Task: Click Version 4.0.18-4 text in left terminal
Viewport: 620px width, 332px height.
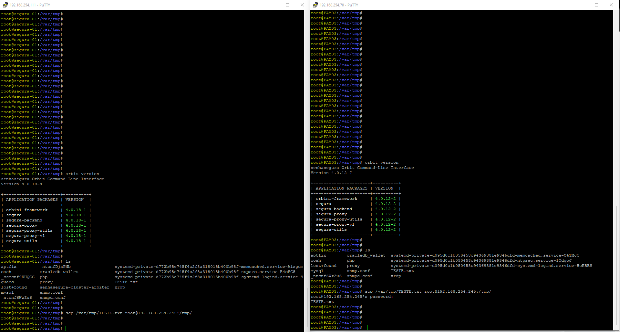Action: [x=22, y=184]
